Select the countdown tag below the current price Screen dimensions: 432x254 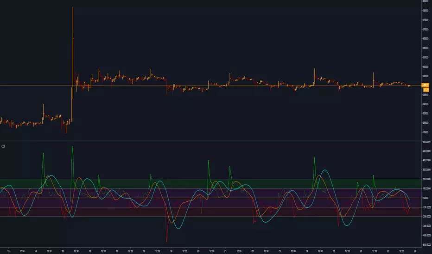coord(426,90)
